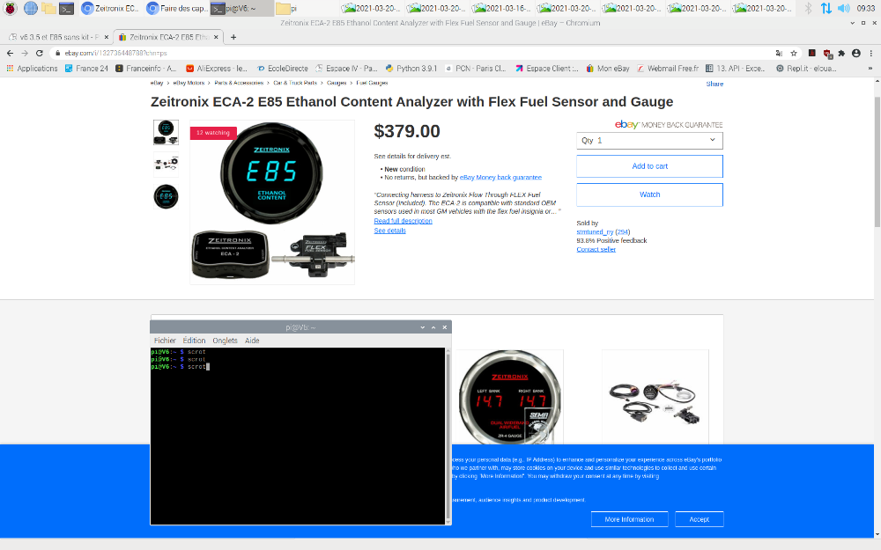Viewport: 881px width, 550px height.
Task: Open the Chromium profile avatar icon
Action: 855,53
